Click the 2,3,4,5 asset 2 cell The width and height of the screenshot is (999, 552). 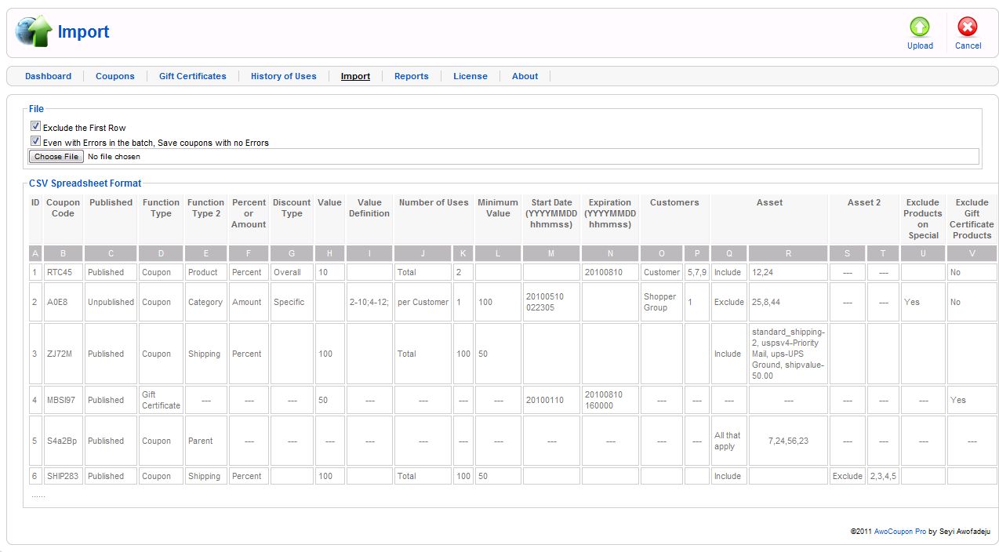pyautogui.click(x=883, y=476)
